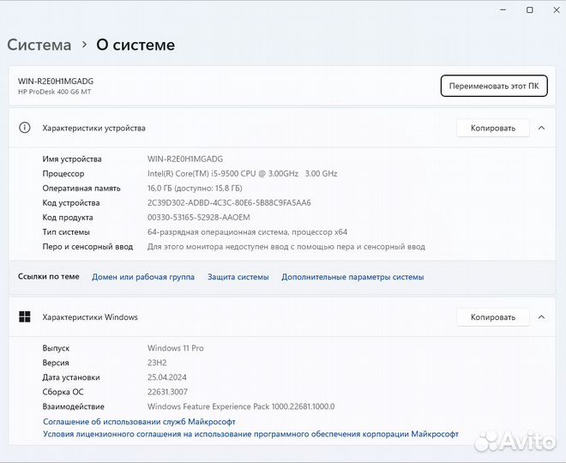
Task: Click the Взаимодействие label
Action: tap(73, 406)
